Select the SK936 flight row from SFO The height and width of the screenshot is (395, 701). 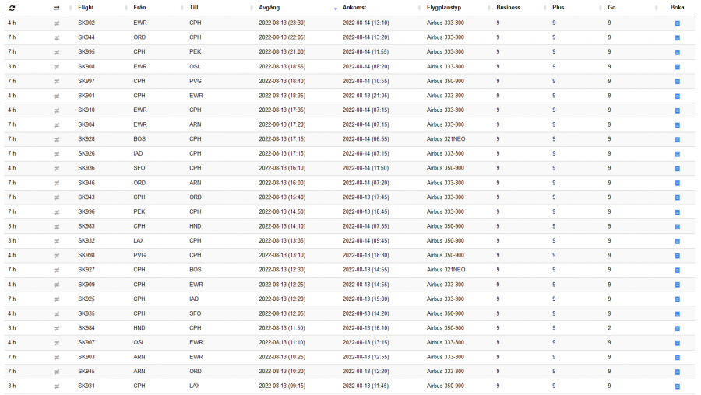86,168
